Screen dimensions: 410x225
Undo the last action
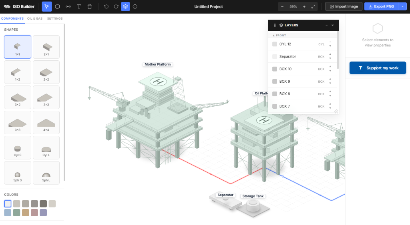click(106, 6)
